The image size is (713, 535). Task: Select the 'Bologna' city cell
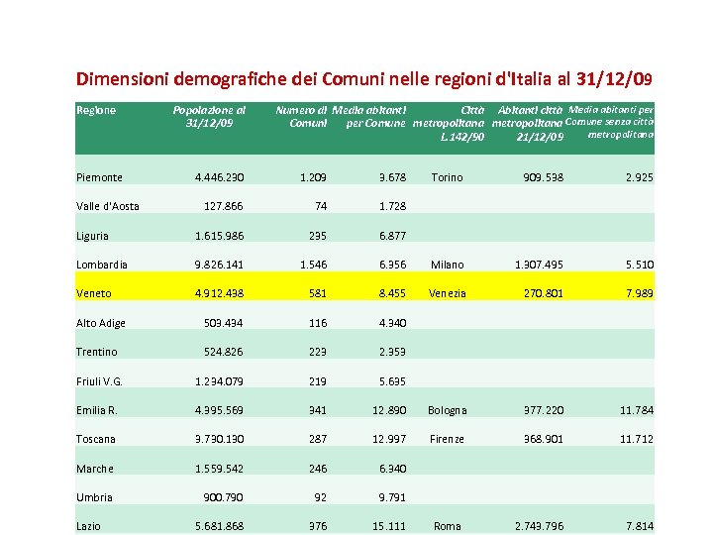point(448,410)
